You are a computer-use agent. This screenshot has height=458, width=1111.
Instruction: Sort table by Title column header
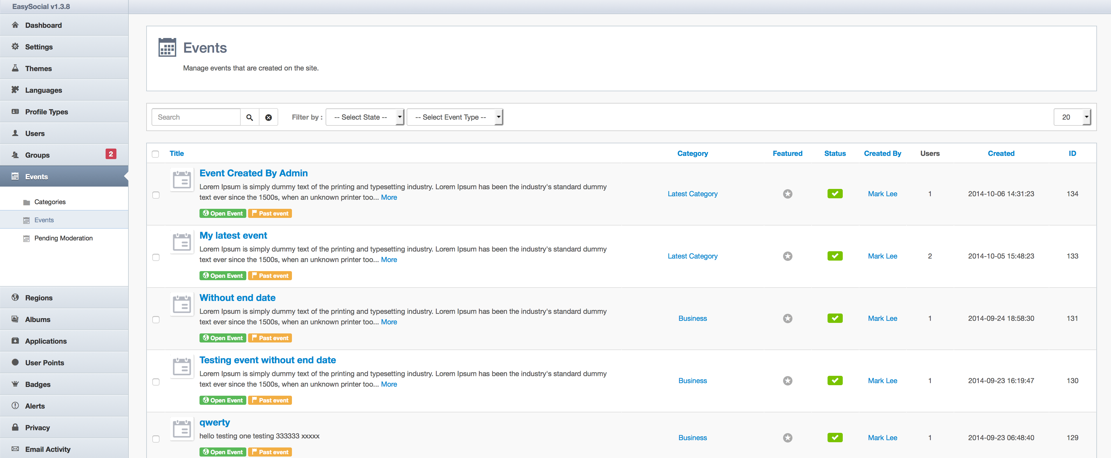pos(176,154)
